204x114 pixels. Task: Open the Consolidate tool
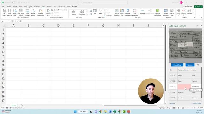tap(142, 12)
